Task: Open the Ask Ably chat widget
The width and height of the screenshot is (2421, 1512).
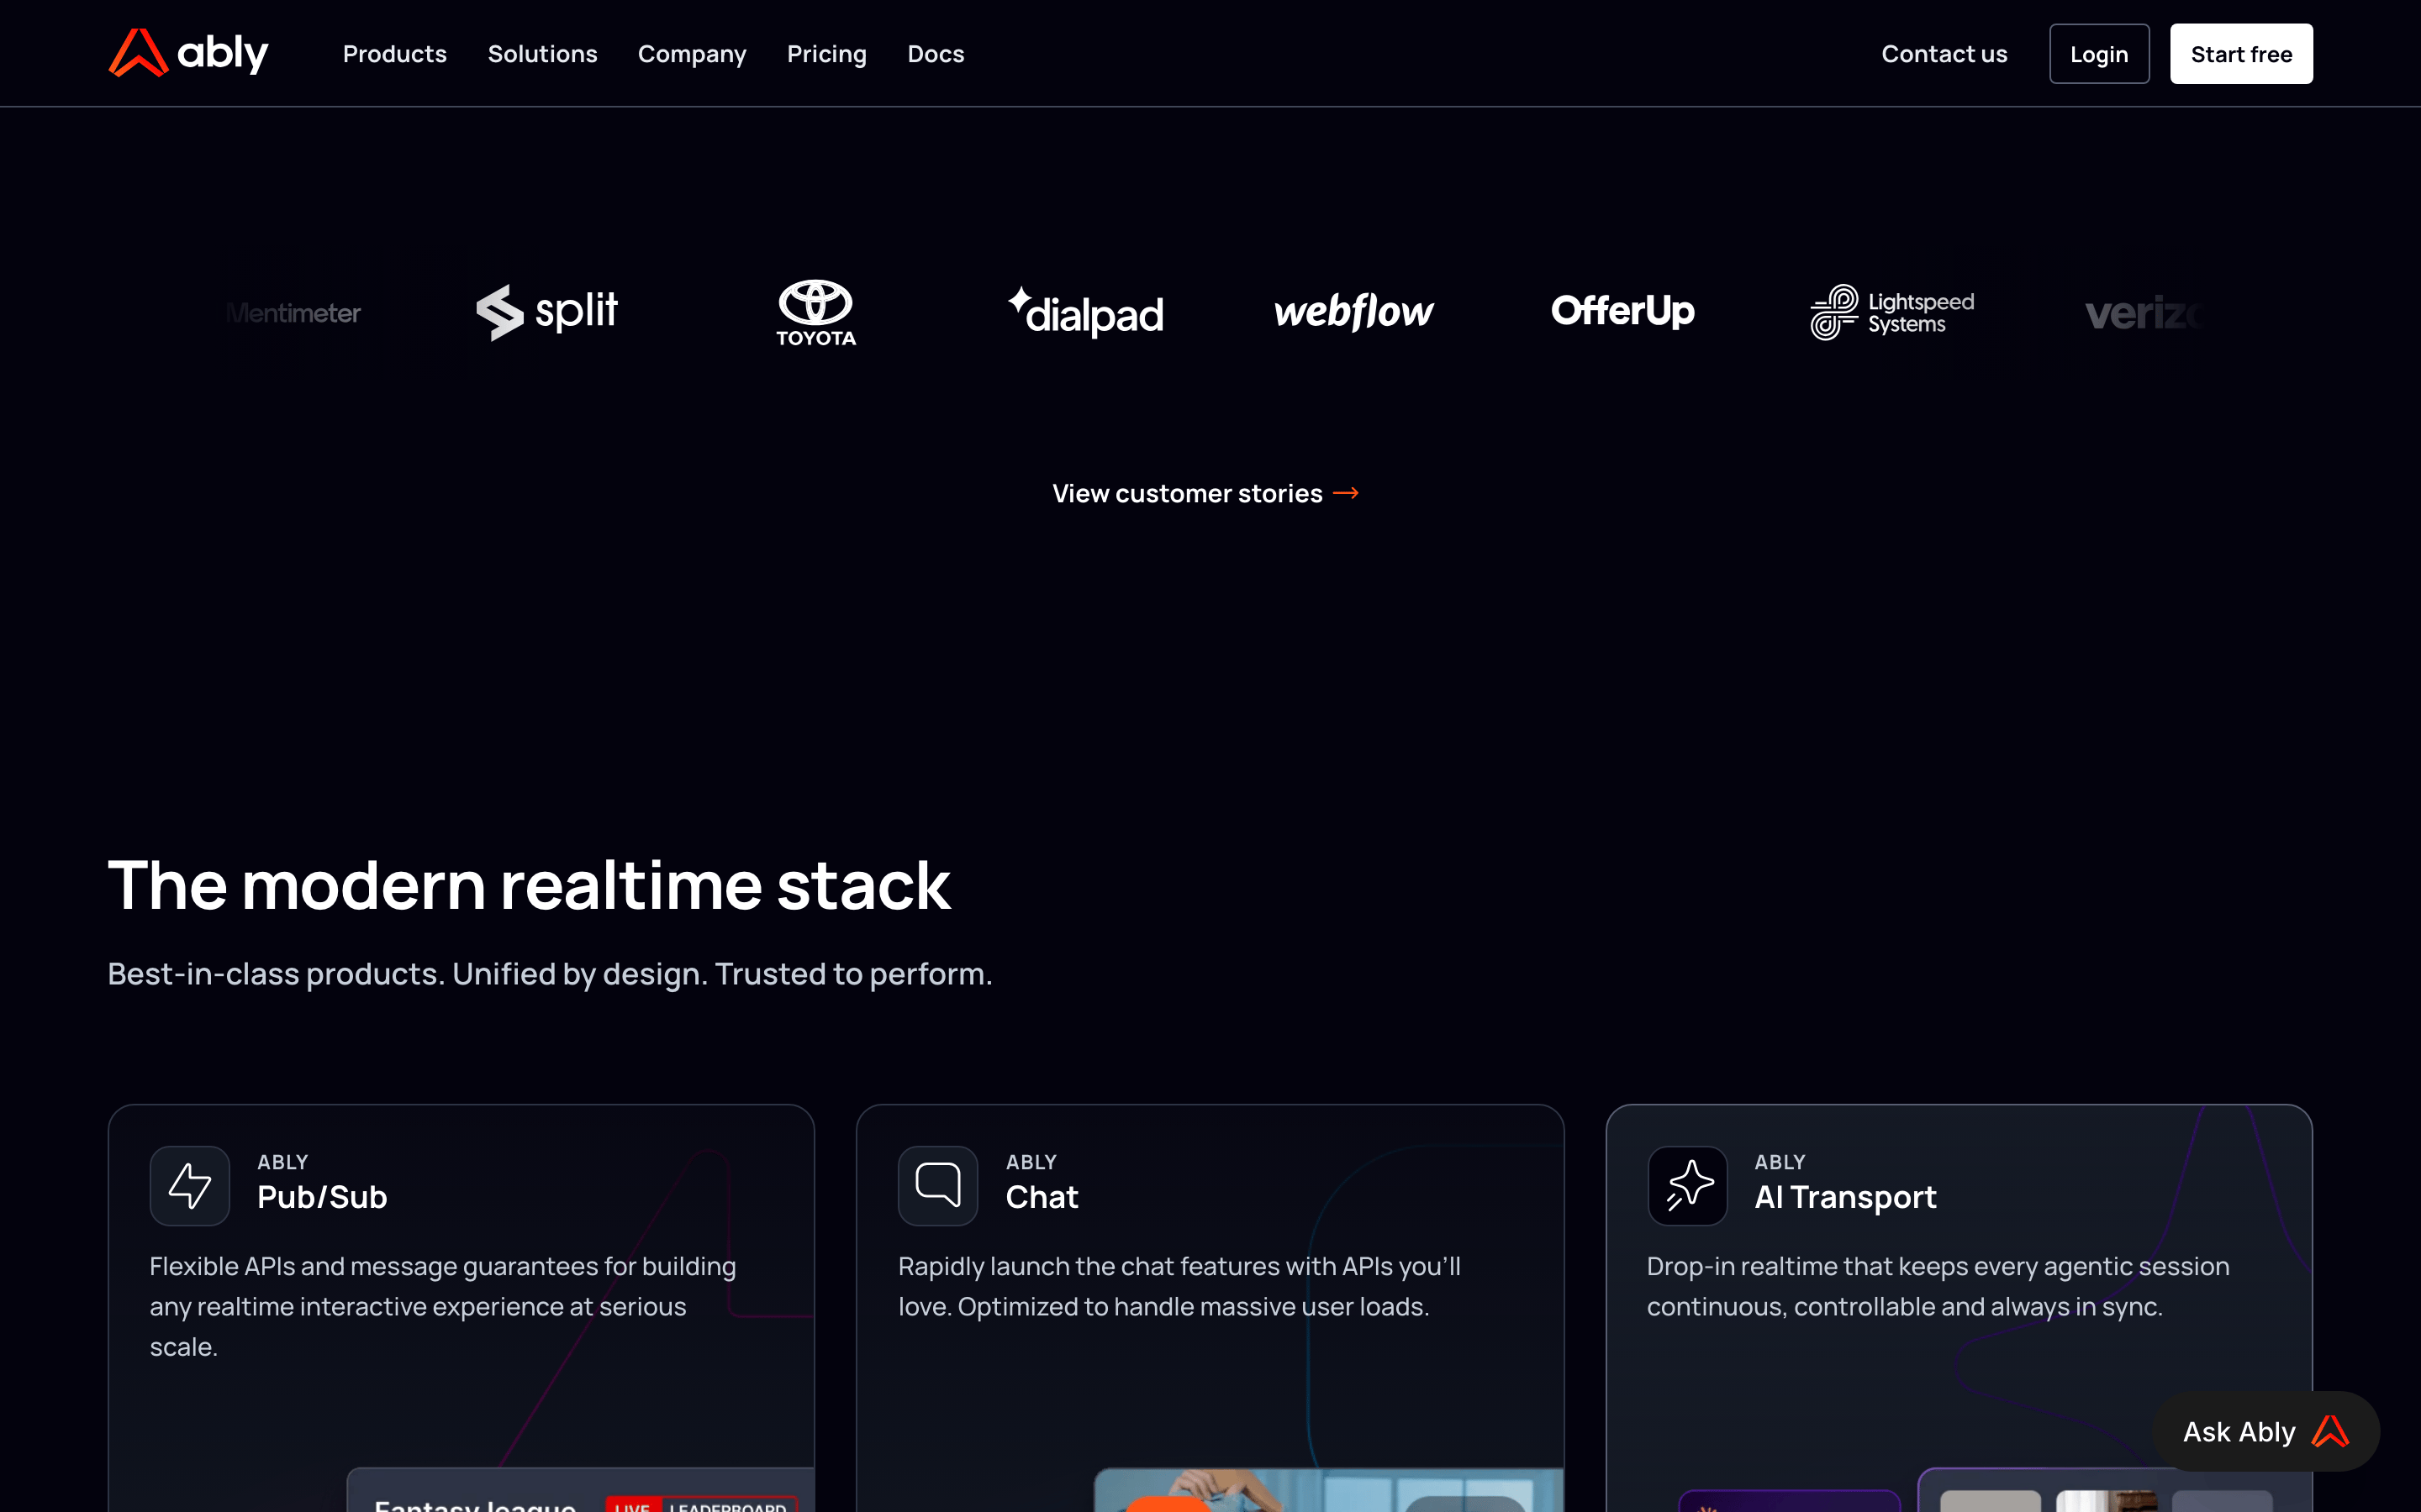Action: [x=2266, y=1431]
